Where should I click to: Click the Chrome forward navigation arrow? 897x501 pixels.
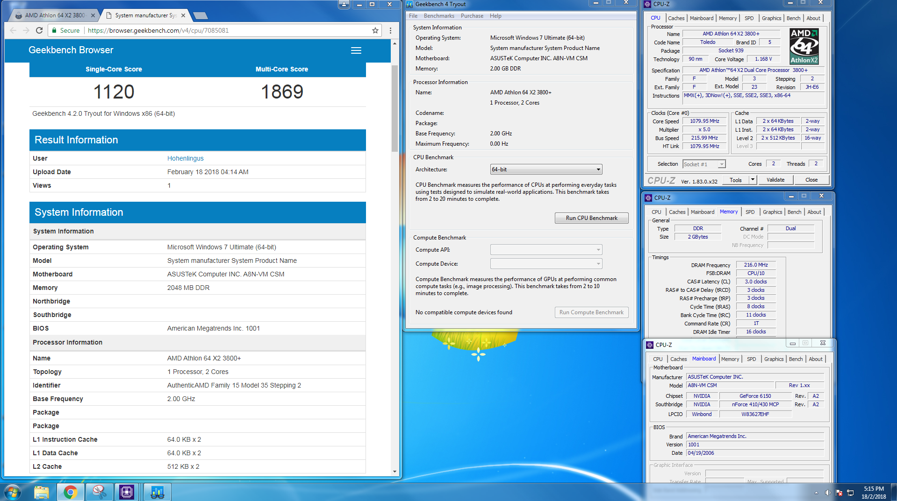[x=26, y=30]
